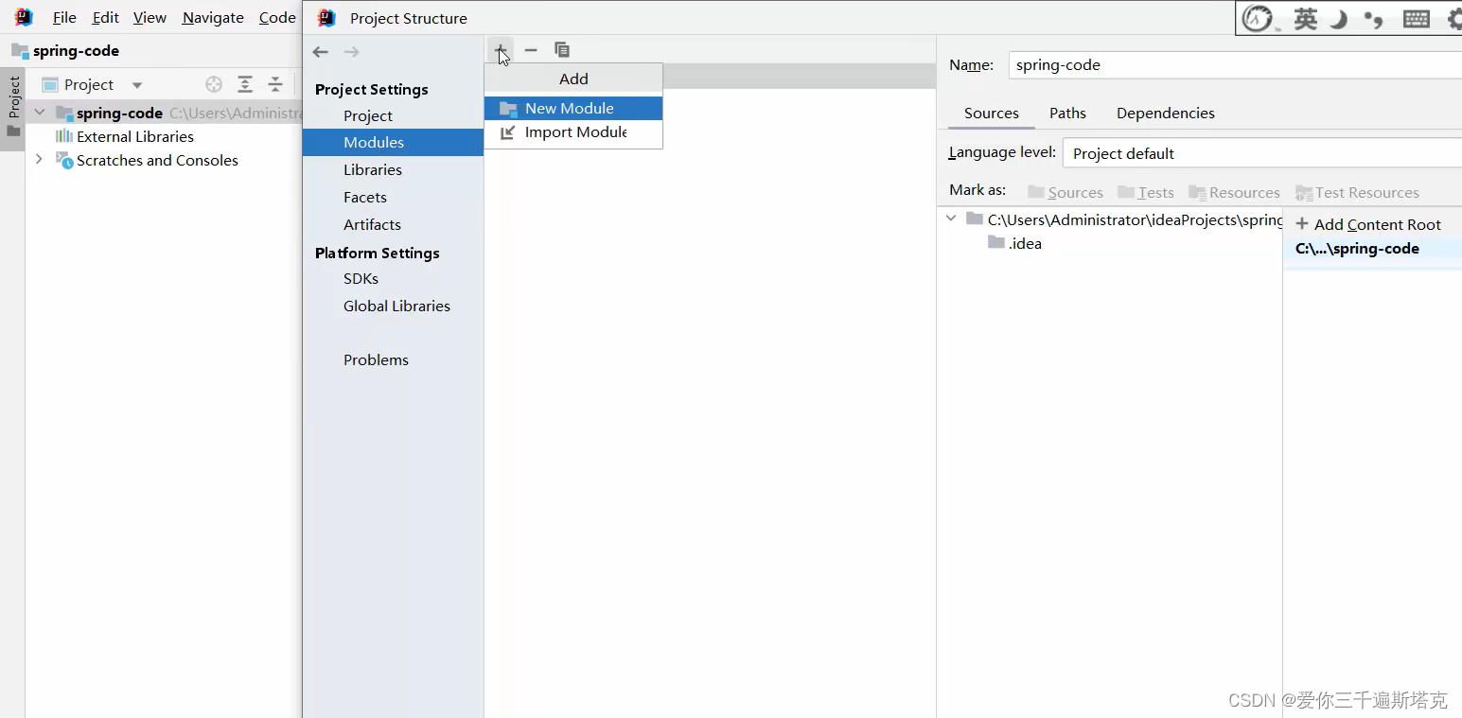This screenshot has height=718, width=1462.
Task: Open the Project view switcher dropdown
Action: 136,84
